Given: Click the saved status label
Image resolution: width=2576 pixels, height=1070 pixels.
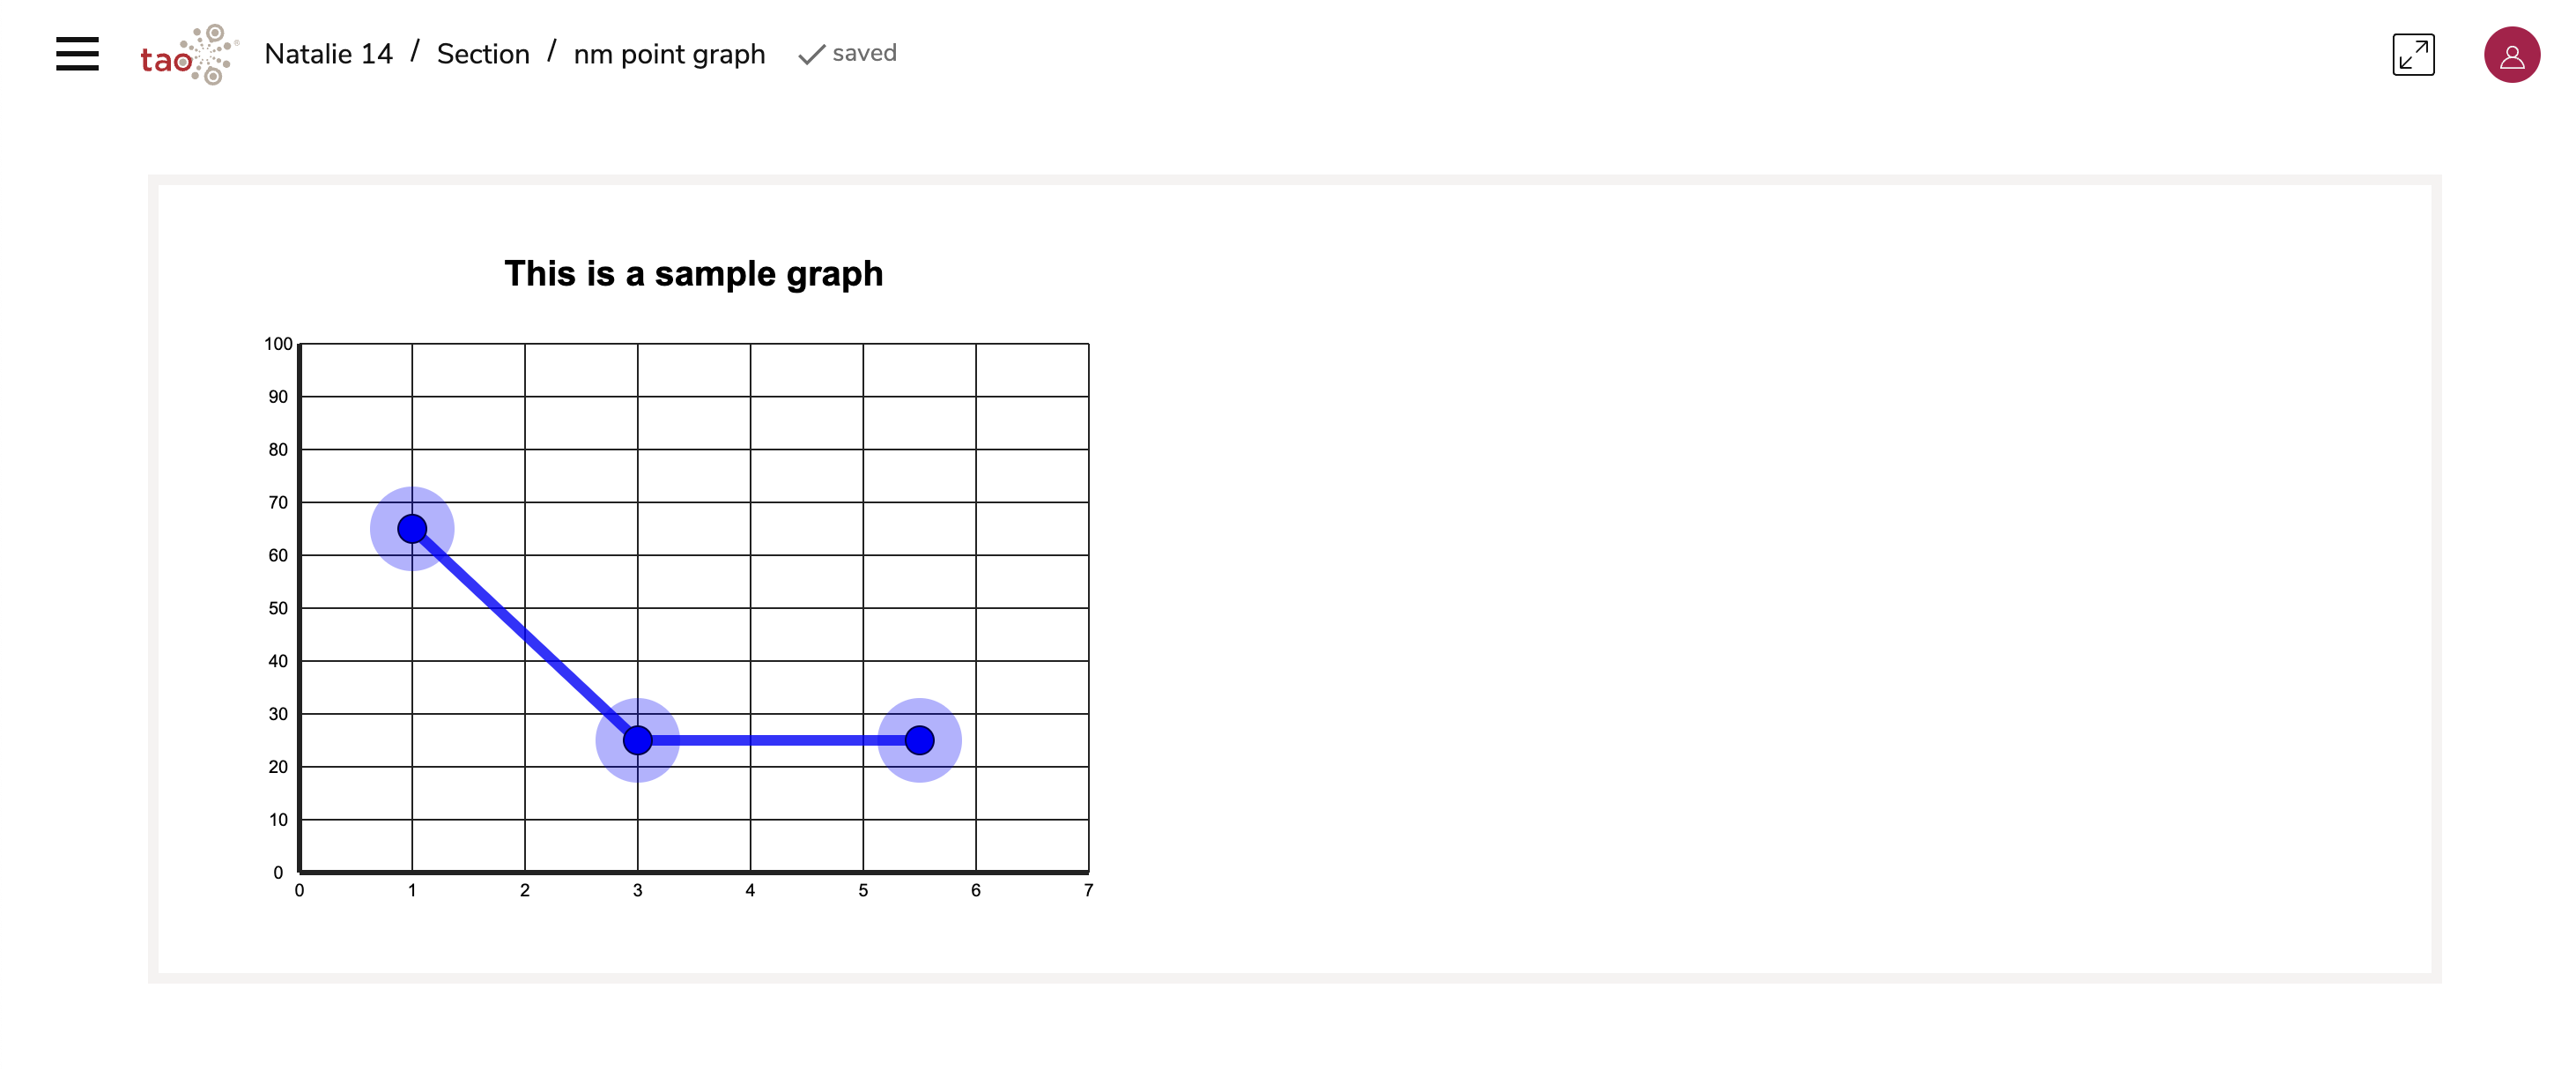Looking at the screenshot, I should coord(864,53).
